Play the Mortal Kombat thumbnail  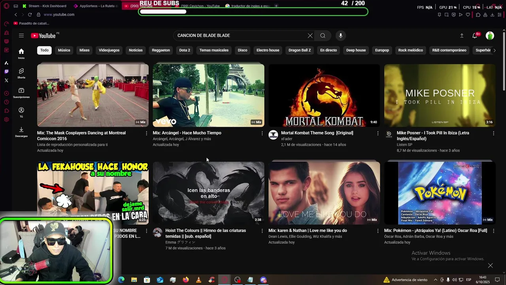(324, 95)
